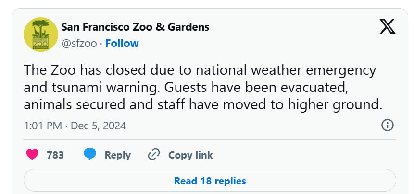414x194 pixels.
Task: Click the Dec 5, 2024 date
Action: [x=99, y=126]
